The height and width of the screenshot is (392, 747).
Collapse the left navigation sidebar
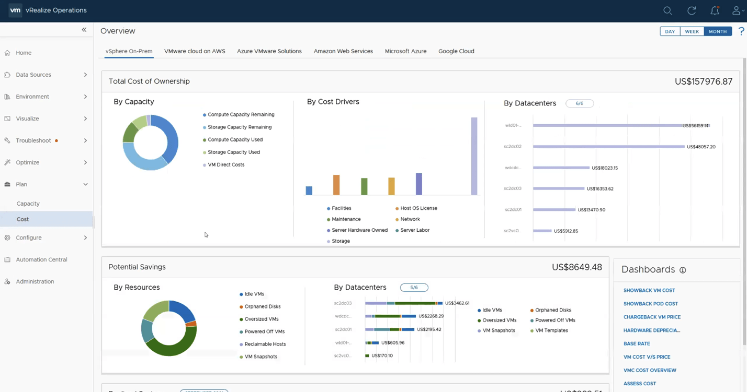click(x=84, y=30)
